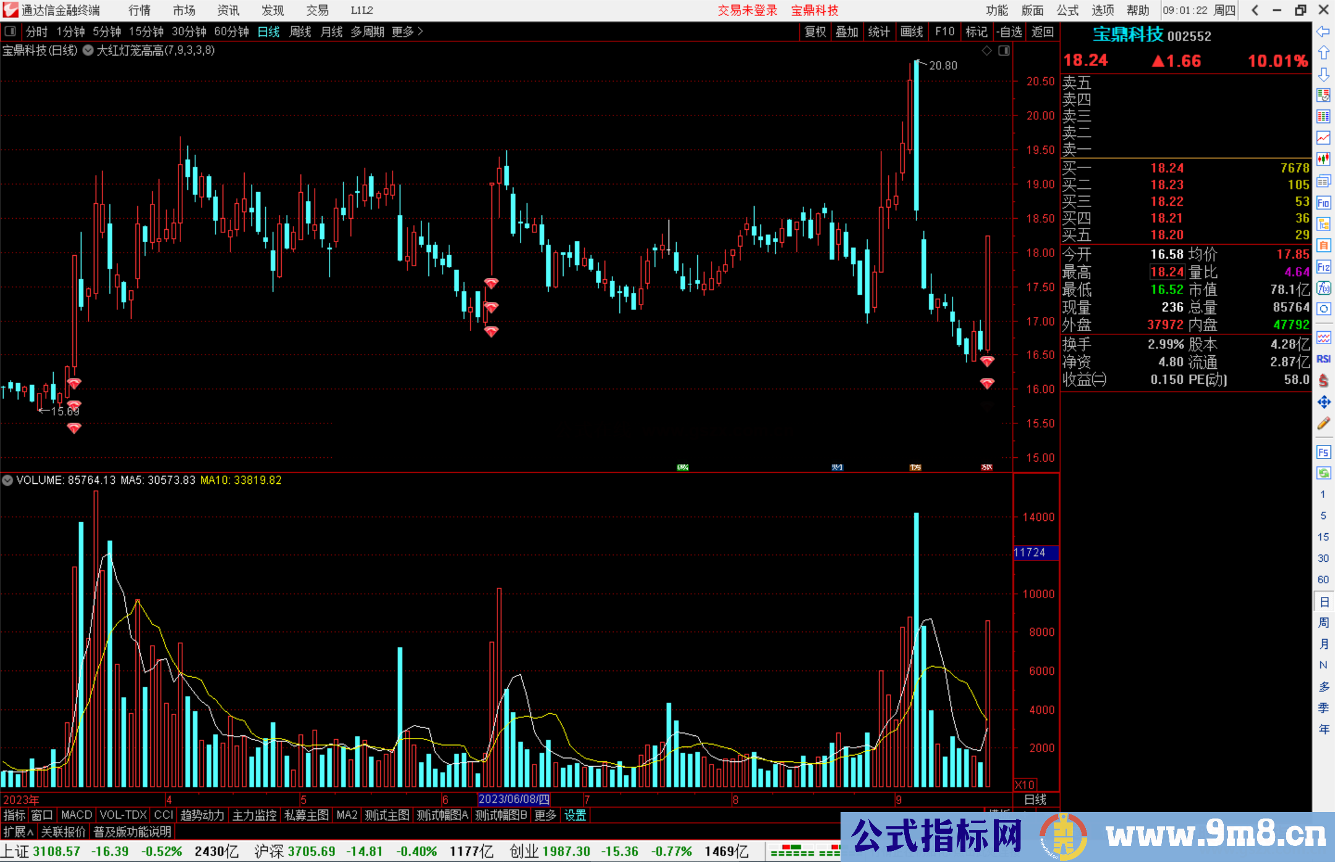Click the back arrow icon in right sidebar
Image resolution: width=1335 pixels, height=862 pixels.
1323,32
